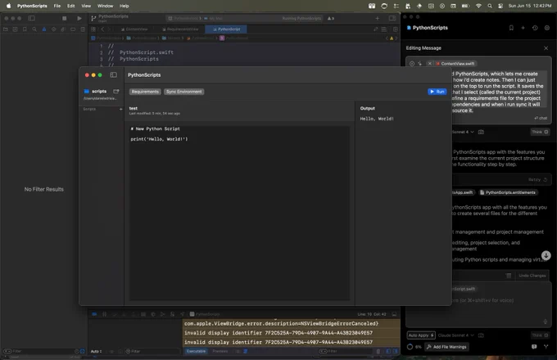The height and width of the screenshot is (360, 557).
Task: Open Xcode find navigator magnifier
Action: 34,29
